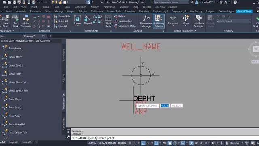Viewport: 259px width, 146px height.
Task: Toggle snap mode in status bar
Action: [135, 143]
